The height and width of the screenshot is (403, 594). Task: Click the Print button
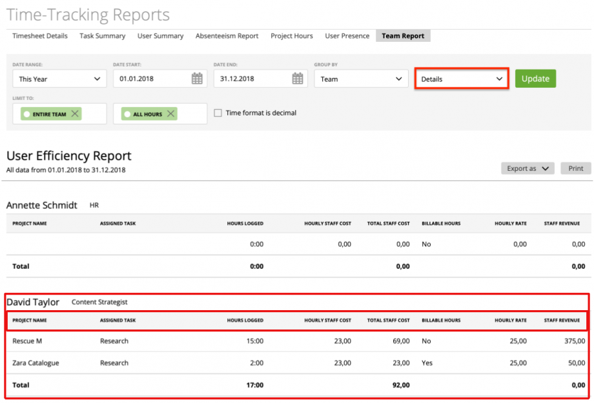[575, 168]
